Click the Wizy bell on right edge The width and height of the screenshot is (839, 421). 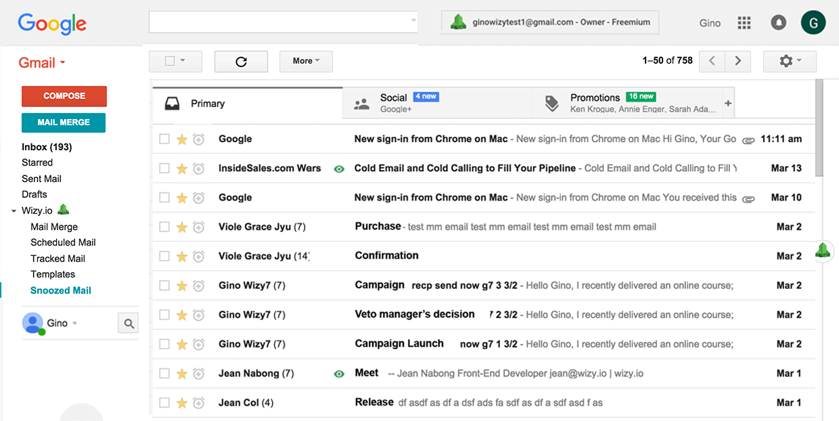823,250
